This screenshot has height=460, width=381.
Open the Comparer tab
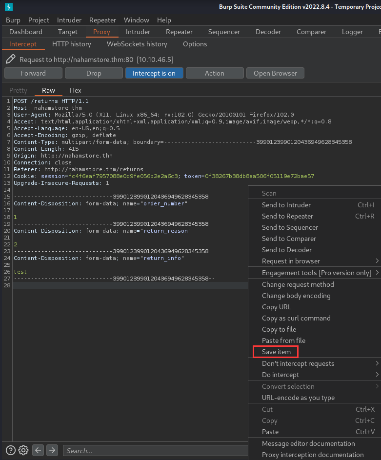pos(311,32)
